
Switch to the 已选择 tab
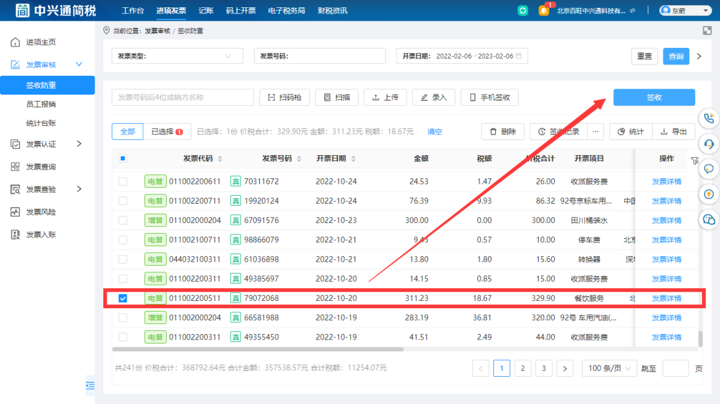(167, 132)
